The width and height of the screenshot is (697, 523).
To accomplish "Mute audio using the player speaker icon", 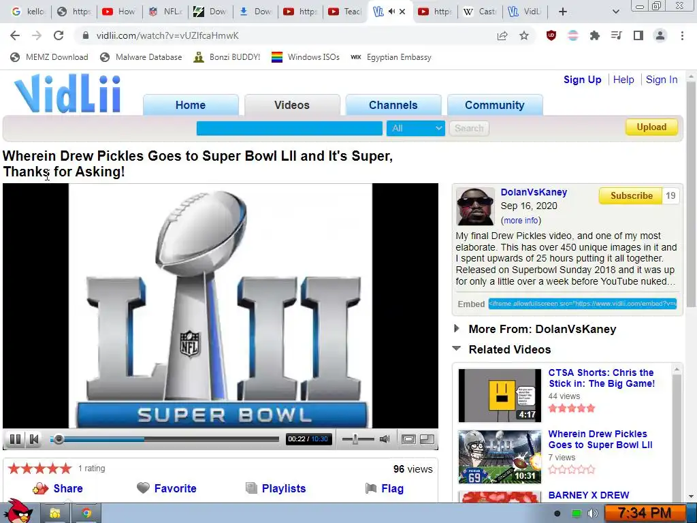I will pyautogui.click(x=385, y=439).
